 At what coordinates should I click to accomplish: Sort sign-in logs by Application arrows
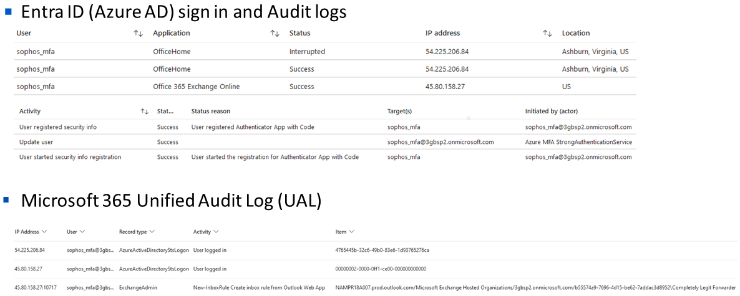(274, 33)
